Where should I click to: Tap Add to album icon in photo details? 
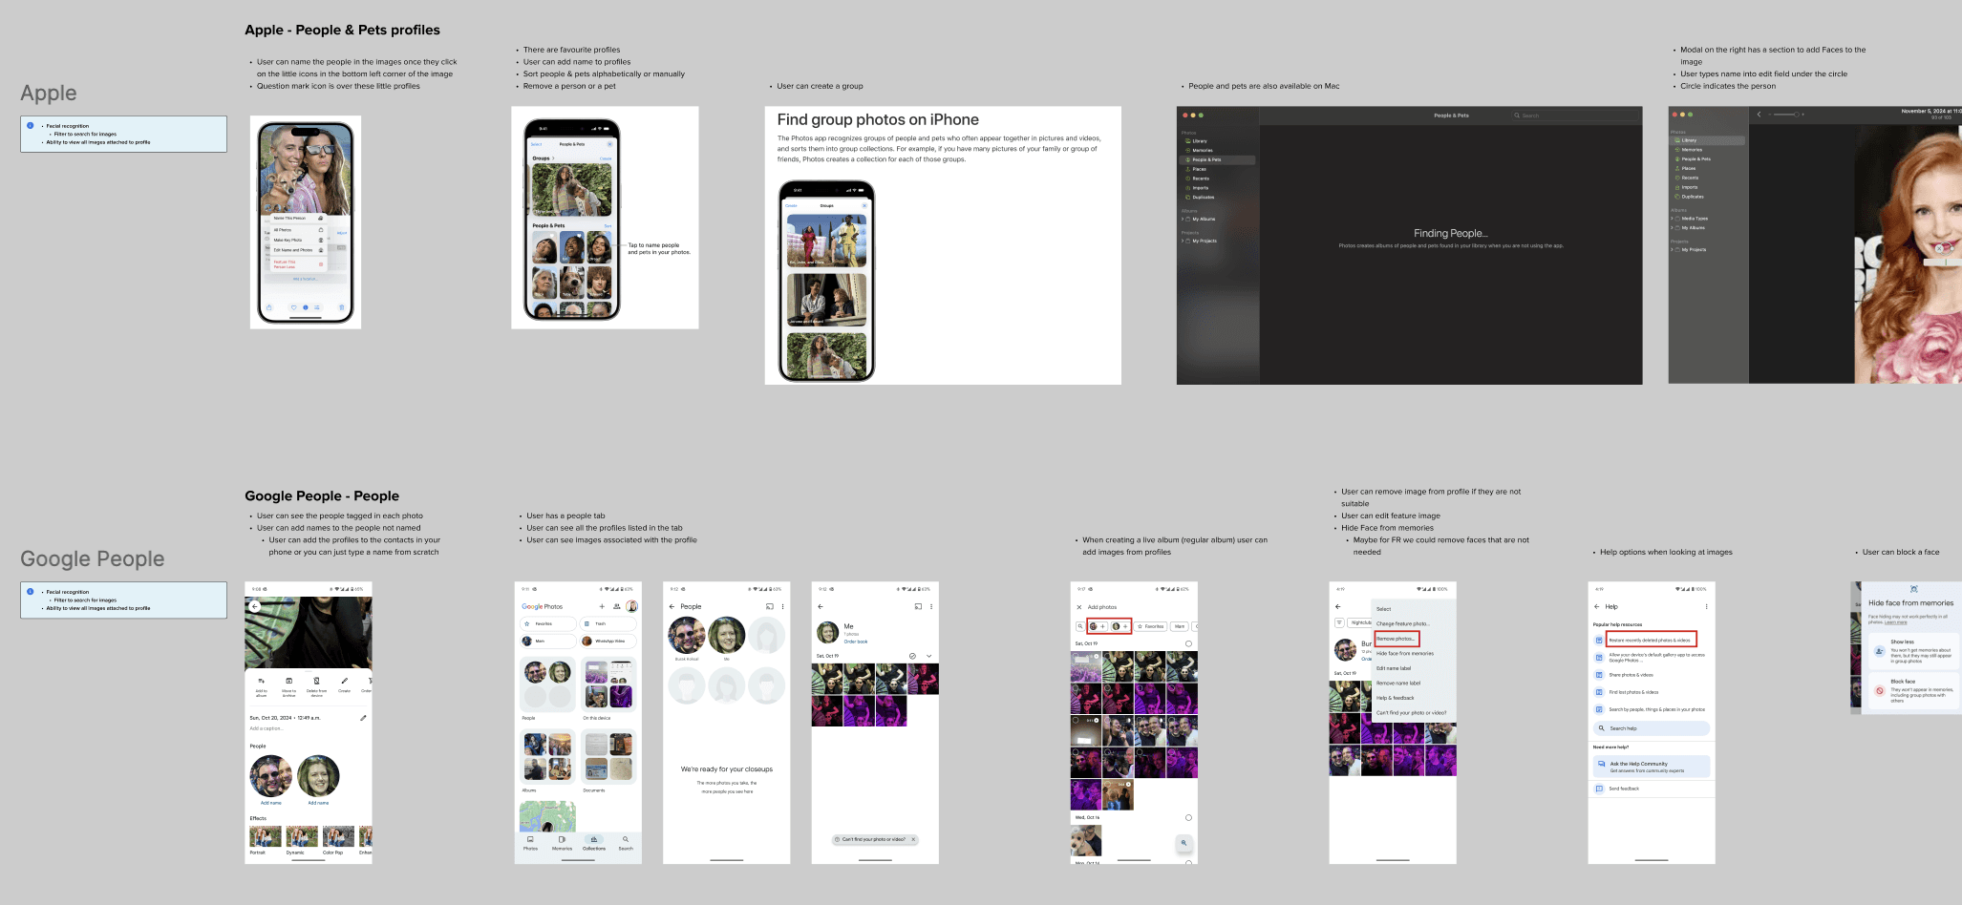point(262,681)
